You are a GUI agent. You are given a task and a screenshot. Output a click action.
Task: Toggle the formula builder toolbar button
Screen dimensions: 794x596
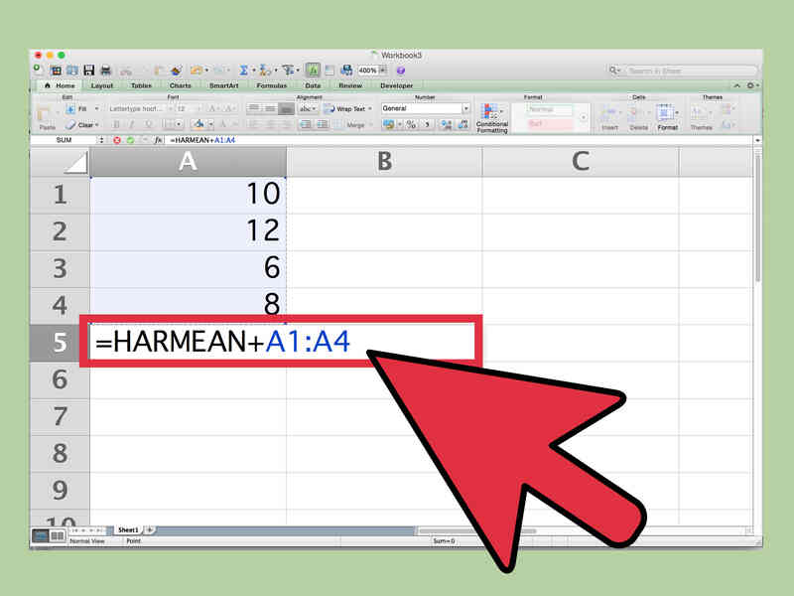(313, 71)
